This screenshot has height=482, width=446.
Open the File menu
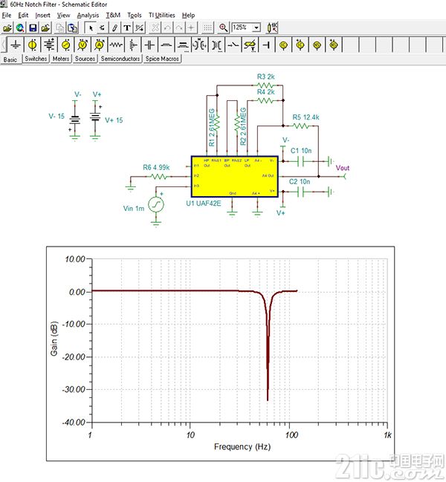[7, 15]
